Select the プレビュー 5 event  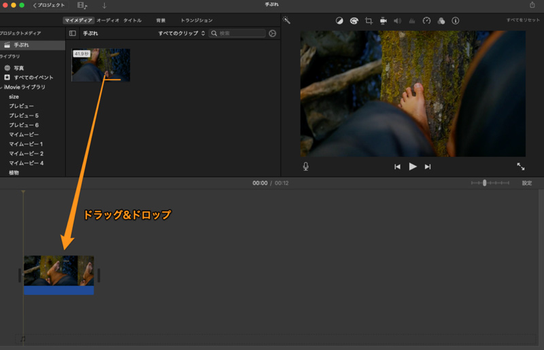pos(24,116)
